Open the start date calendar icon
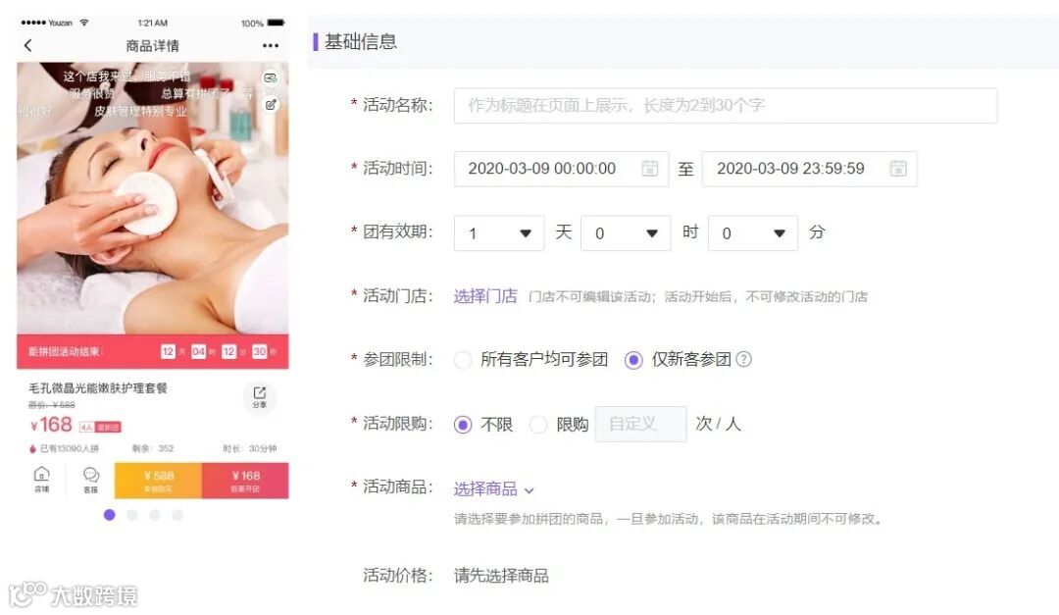 pyautogui.click(x=650, y=169)
